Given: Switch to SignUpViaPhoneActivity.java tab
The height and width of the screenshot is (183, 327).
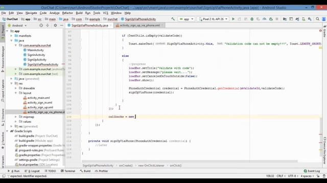Looking at the screenshot, I should click(x=90, y=25).
